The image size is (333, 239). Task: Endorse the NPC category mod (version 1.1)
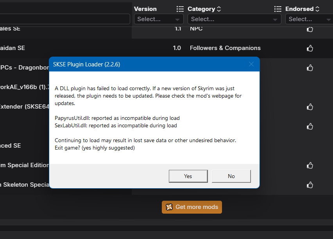click(x=310, y=29)
